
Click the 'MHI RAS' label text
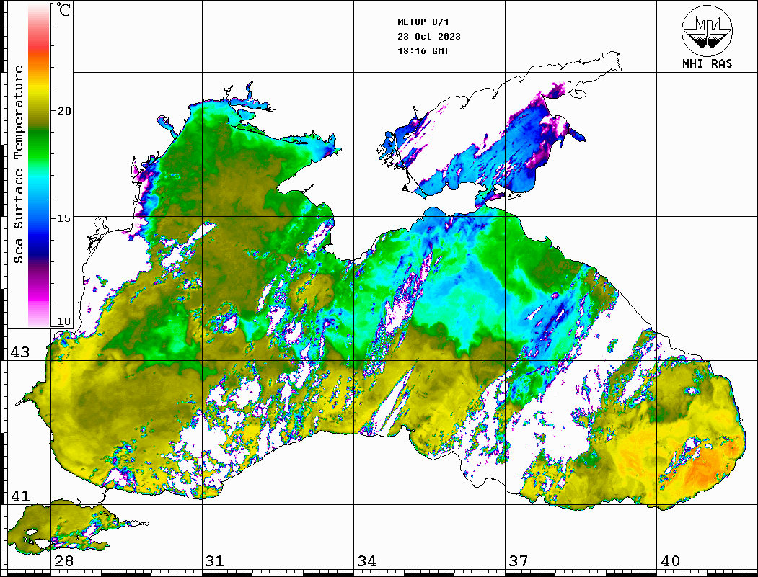click(x=707, y=63)
